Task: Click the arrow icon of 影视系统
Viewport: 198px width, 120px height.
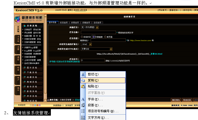Action: coord(24,91)
